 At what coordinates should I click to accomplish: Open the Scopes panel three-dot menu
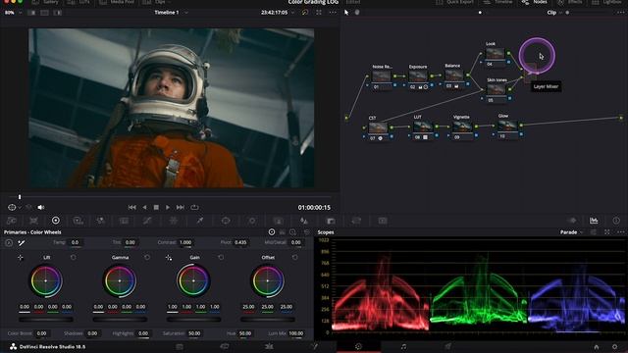[621, 232]
